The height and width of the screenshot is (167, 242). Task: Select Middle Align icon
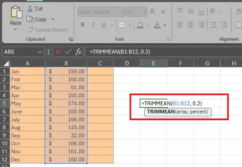[x=191, y=11]
